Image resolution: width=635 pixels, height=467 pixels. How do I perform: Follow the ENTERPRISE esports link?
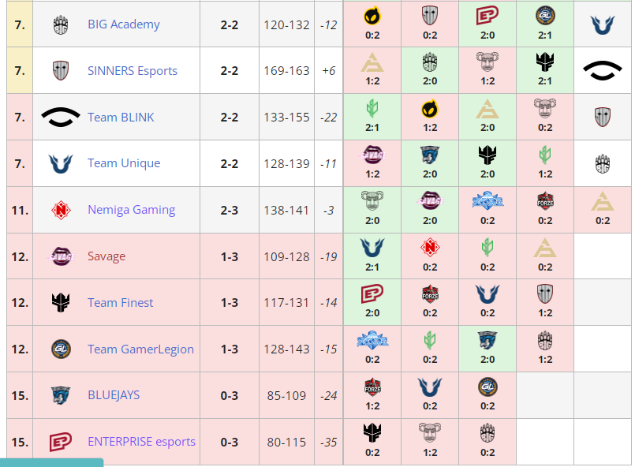141,442
